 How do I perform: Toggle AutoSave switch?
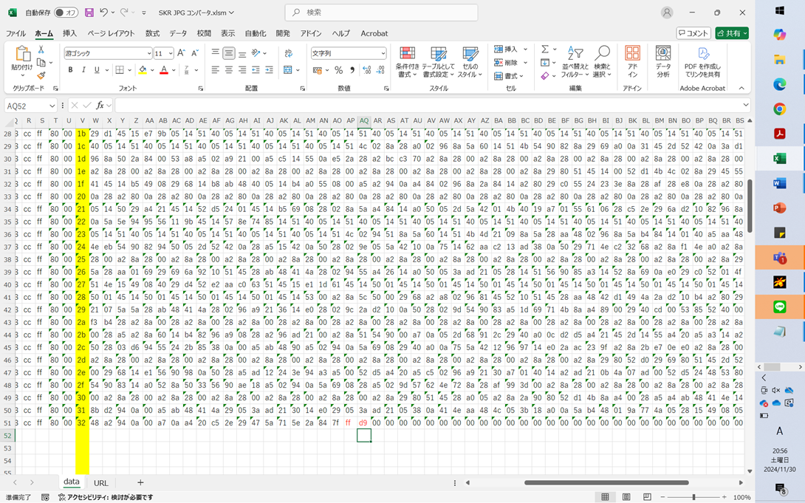tap(66, 13)
